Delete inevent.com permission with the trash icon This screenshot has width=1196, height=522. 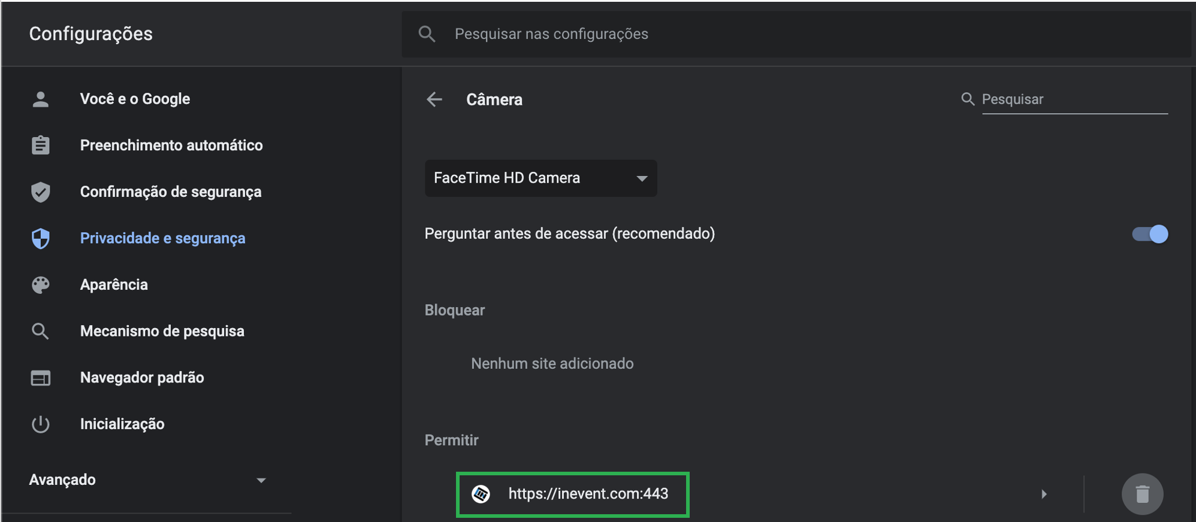1142,494
